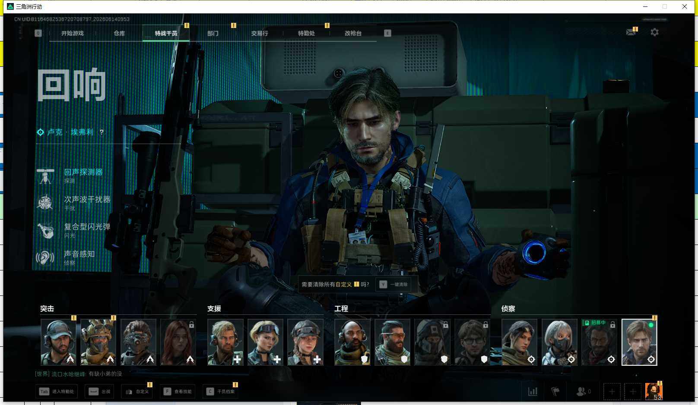Select the night-vision goggles assault operator
The image size is (698, 405).
(138, 342)
